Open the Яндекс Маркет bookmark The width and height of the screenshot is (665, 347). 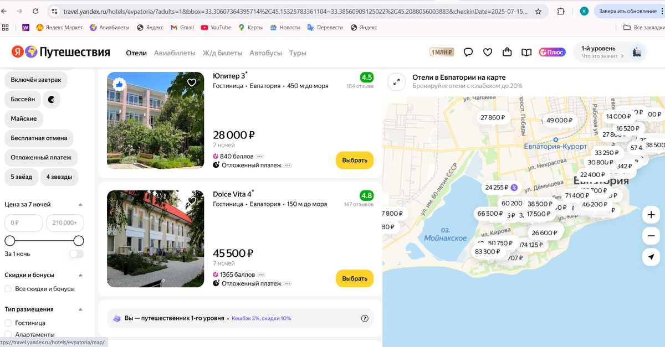coord(60,27)
